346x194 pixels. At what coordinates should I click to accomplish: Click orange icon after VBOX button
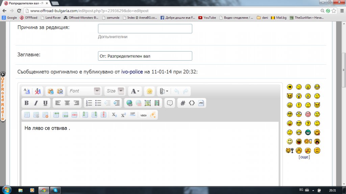(x=153, y=115)
